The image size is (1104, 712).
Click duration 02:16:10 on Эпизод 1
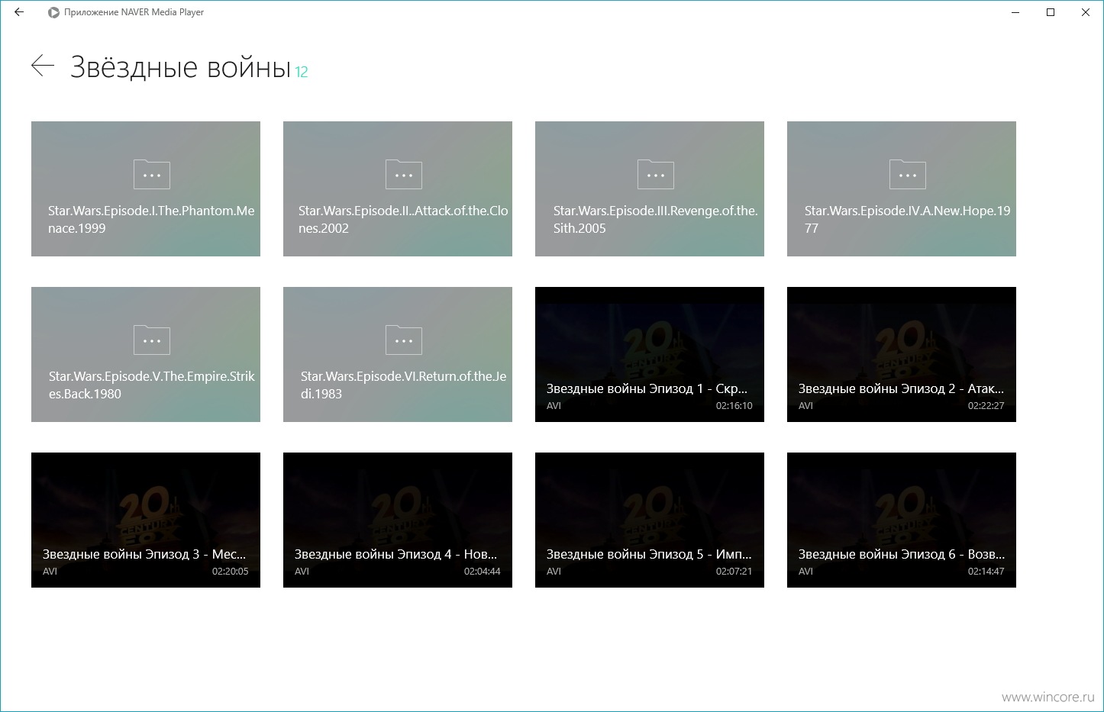coord(734,406)
